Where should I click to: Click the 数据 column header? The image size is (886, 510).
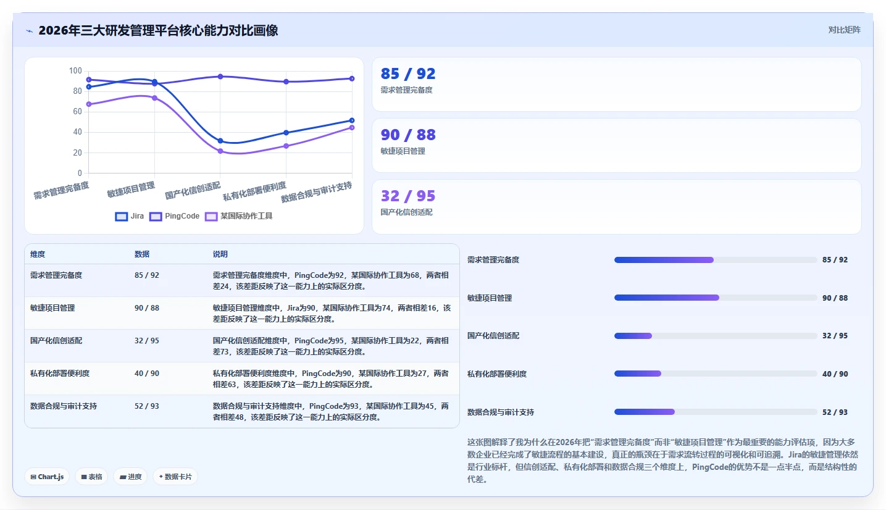tap(142, 254)
